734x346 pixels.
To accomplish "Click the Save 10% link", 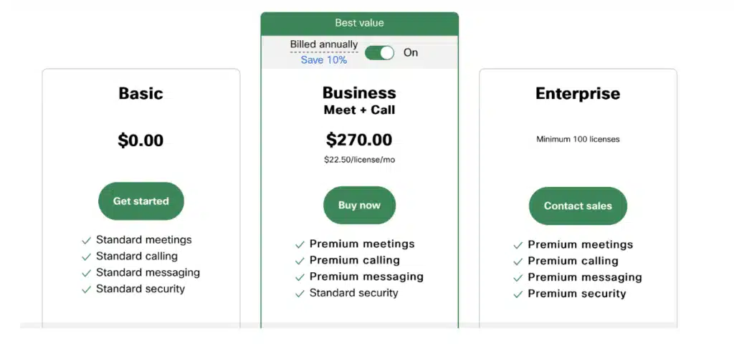I will pos(323,60).
